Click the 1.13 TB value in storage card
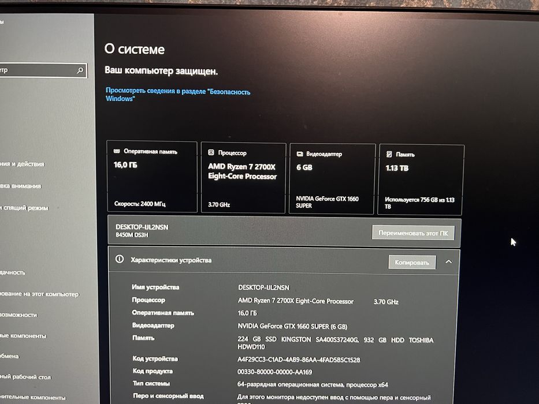This screenshot has height=404, width=539. pos(397,168)
